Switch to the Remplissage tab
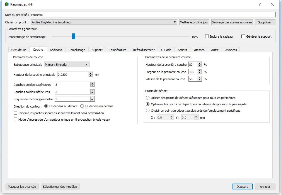Screen dimensions: 281x195 click(x=77, y=50)
